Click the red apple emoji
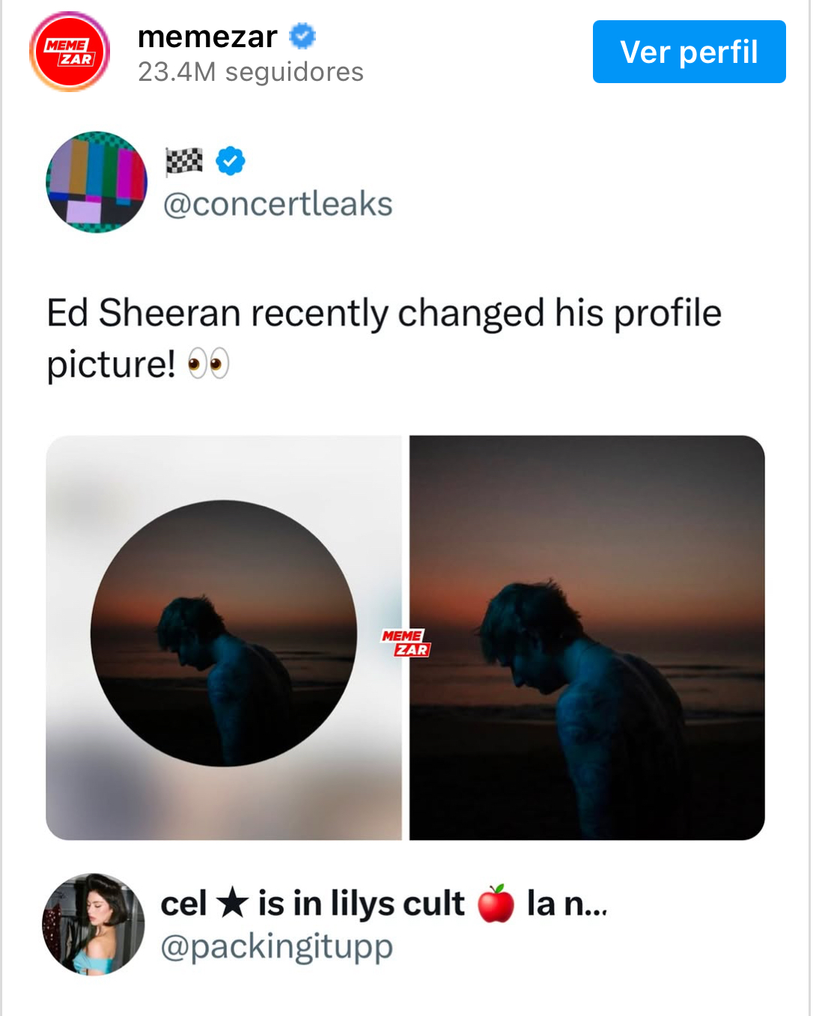 tap(496, 903)
